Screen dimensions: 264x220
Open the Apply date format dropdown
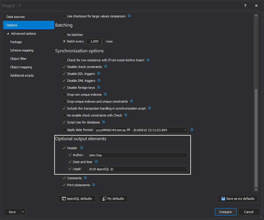[x=185, y=130]
